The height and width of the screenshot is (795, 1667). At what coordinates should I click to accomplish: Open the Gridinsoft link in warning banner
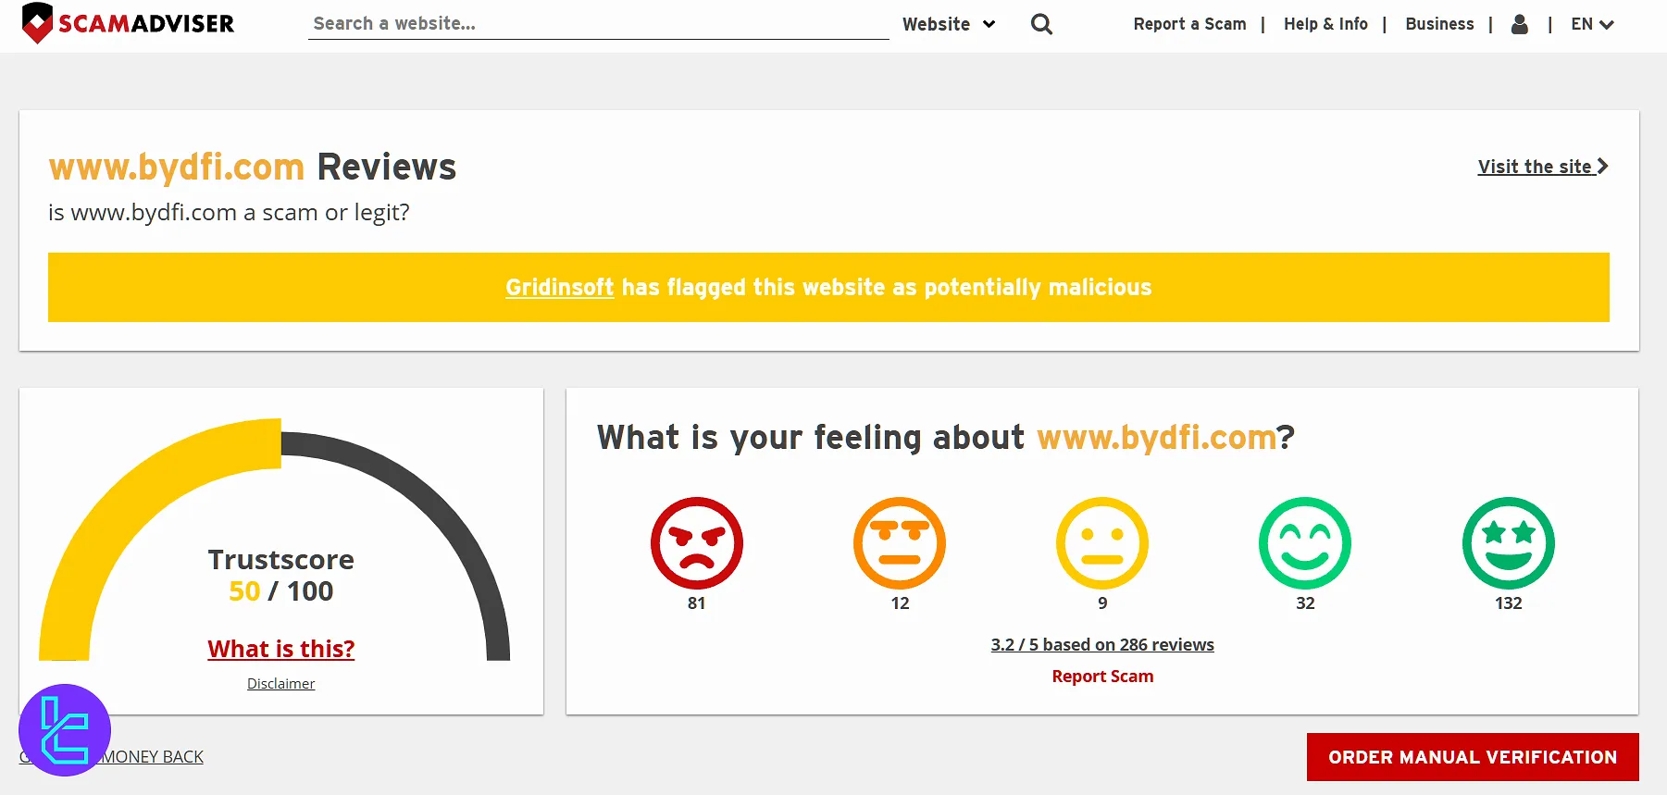click(559, 288)
